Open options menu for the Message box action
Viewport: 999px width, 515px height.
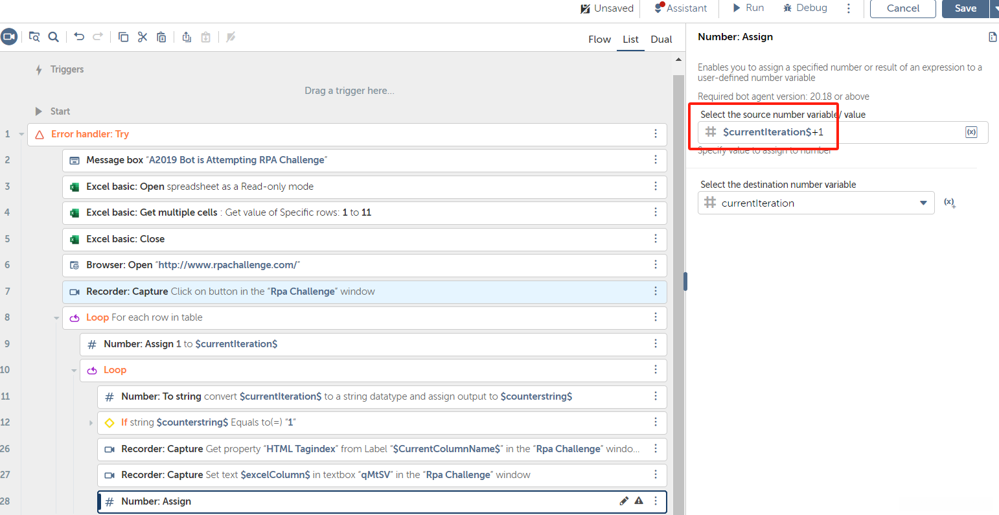coord(656,160)
